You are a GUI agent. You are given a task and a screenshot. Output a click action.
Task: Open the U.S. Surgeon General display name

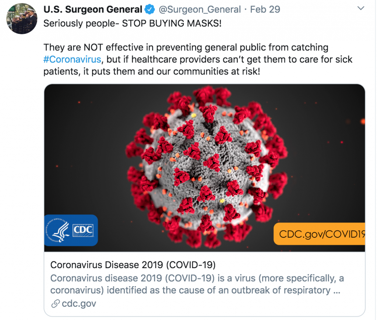(93, 9)
